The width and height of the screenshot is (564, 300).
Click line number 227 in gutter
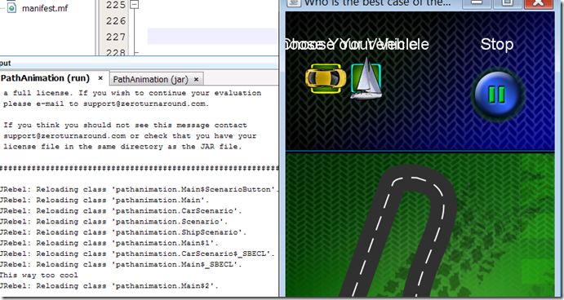pos(116,37)
